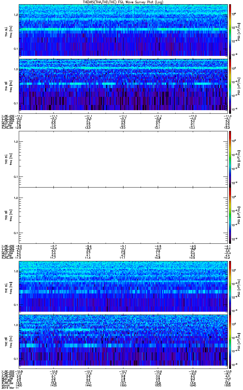
Task: Click the '1420' time tick label
Action: (x=54, y=385)
